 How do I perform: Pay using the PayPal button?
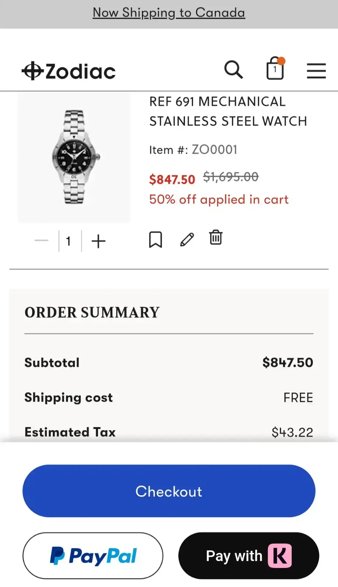(93, 555)
